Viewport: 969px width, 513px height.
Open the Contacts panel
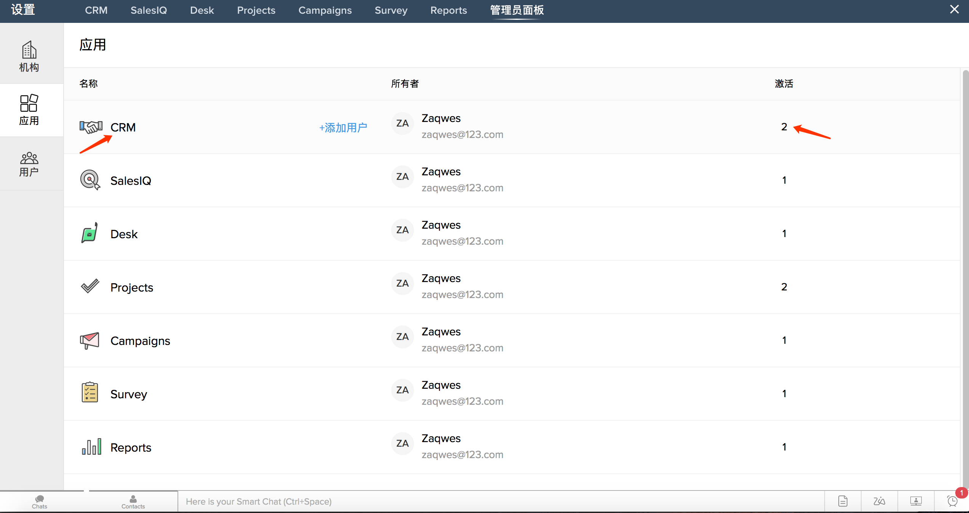[133, 502]
